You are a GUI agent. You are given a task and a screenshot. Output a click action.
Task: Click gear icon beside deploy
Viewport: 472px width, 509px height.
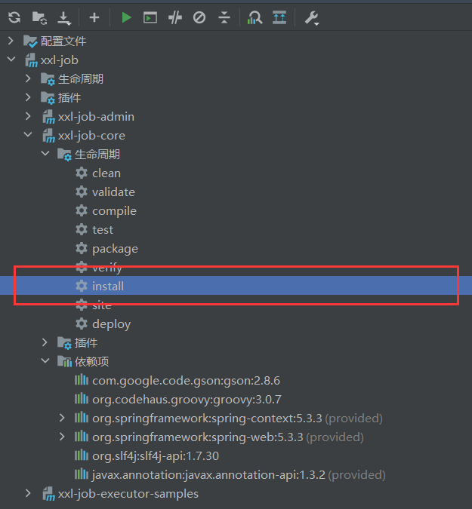[x=82, y=323]
